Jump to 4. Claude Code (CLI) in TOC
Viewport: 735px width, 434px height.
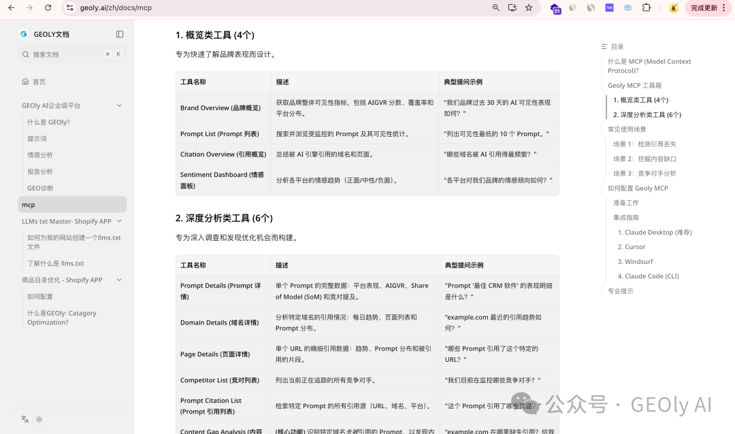click(649, 276)
